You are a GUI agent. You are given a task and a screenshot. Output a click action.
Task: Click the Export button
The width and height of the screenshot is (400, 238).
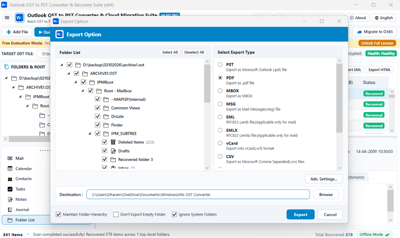[301, 215]
